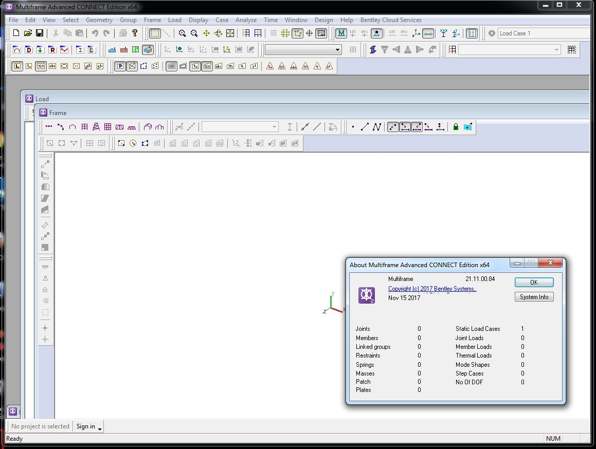This screenshot has height=449, width=596.
Task: Click the Nov 15 2017 date text
Action: point(404,298)
